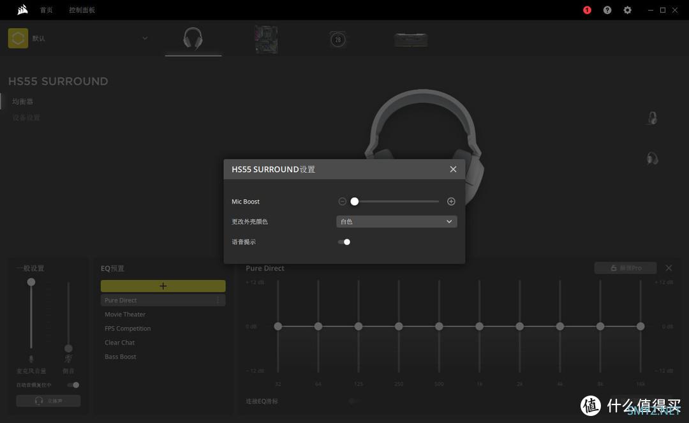
Task: Click the upper headset icon at right edge
Action: (x=653, y=118)
